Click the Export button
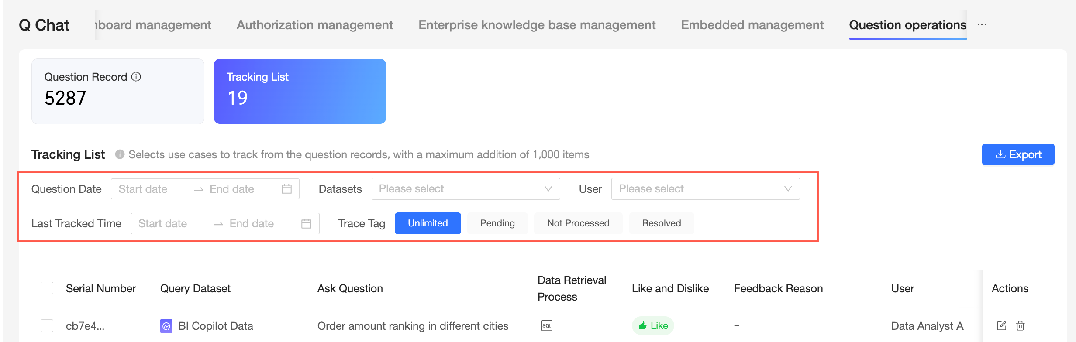Viewport: 1076px width, 342px height. click(x=1018, y=154)
